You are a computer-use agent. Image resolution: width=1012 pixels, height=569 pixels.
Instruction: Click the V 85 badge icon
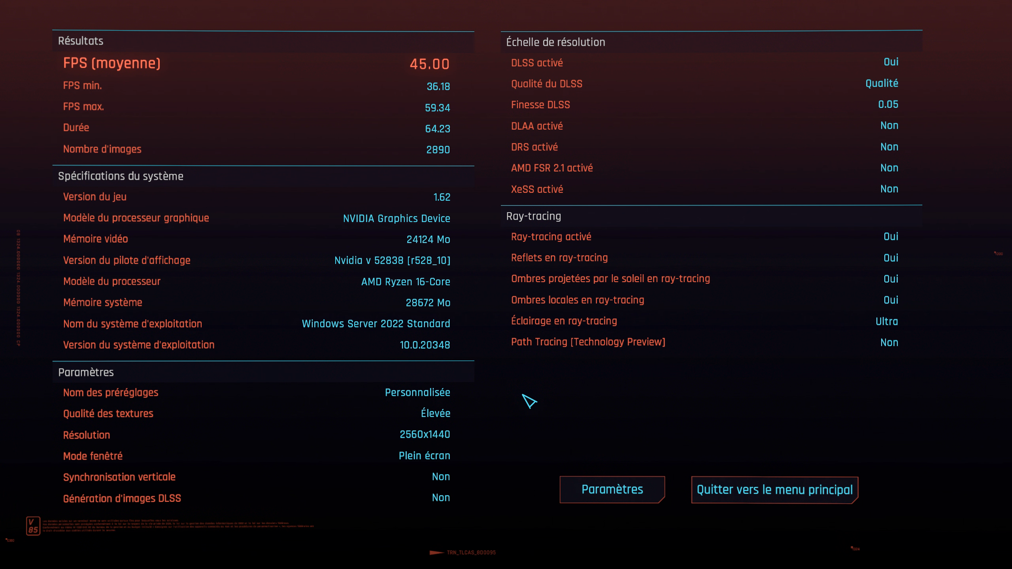tap(33, 526)
